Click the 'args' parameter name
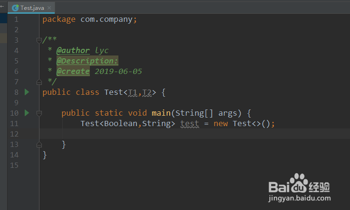This screenshot has width=350, height=210. pyautogui.click(x=227, y=113)
